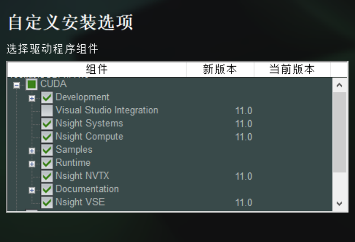This screenshot has height=242, width=355.
Task: Click version 11.0 of Nsight Systems
Action: pyautogui.click(x=244, y=124)
